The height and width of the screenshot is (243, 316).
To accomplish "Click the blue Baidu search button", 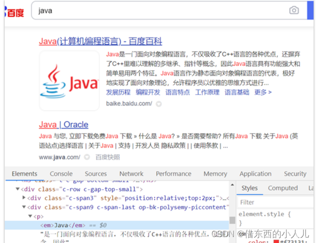I will 310,10.
